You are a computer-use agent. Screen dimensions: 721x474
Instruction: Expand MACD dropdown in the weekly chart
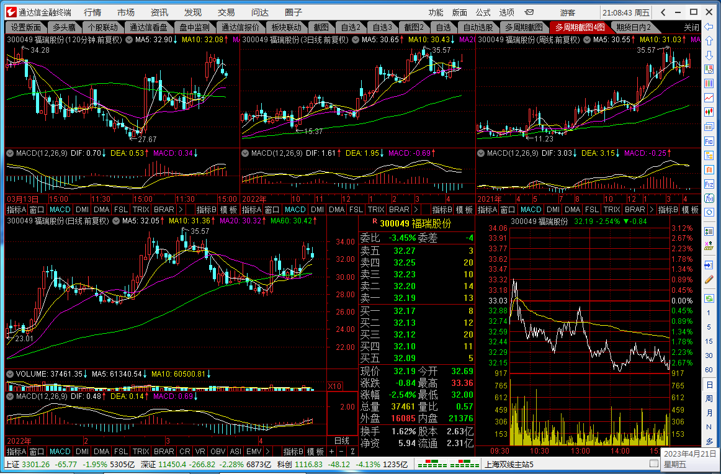pyautogui.click(x=481, y=153)
